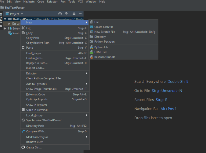206x153 pixels.
Task: Click the ThaiTextParser breadcrumb folder icon
Action: (x=2, y=7)
